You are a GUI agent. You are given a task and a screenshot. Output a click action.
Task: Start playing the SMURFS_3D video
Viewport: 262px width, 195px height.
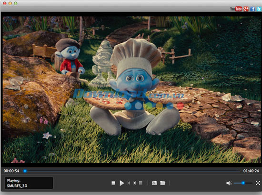click(121, 183)
